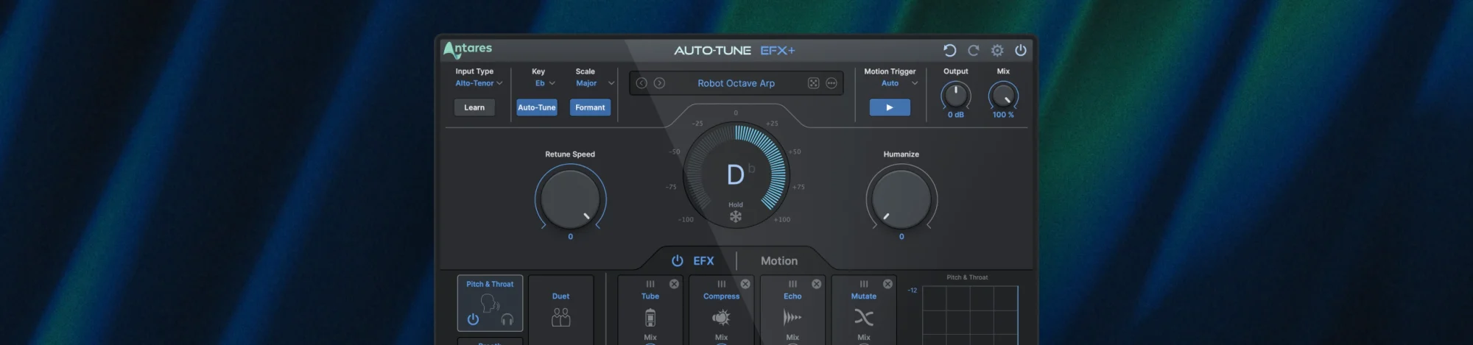Click the Antares logo
The image size is (1473, 345).
467,49
